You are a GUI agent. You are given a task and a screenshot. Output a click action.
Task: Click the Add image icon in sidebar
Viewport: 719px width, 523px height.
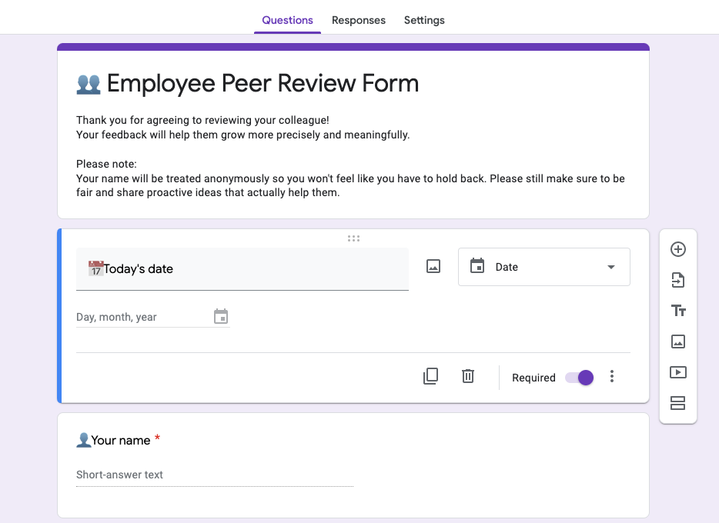point(677,341)
